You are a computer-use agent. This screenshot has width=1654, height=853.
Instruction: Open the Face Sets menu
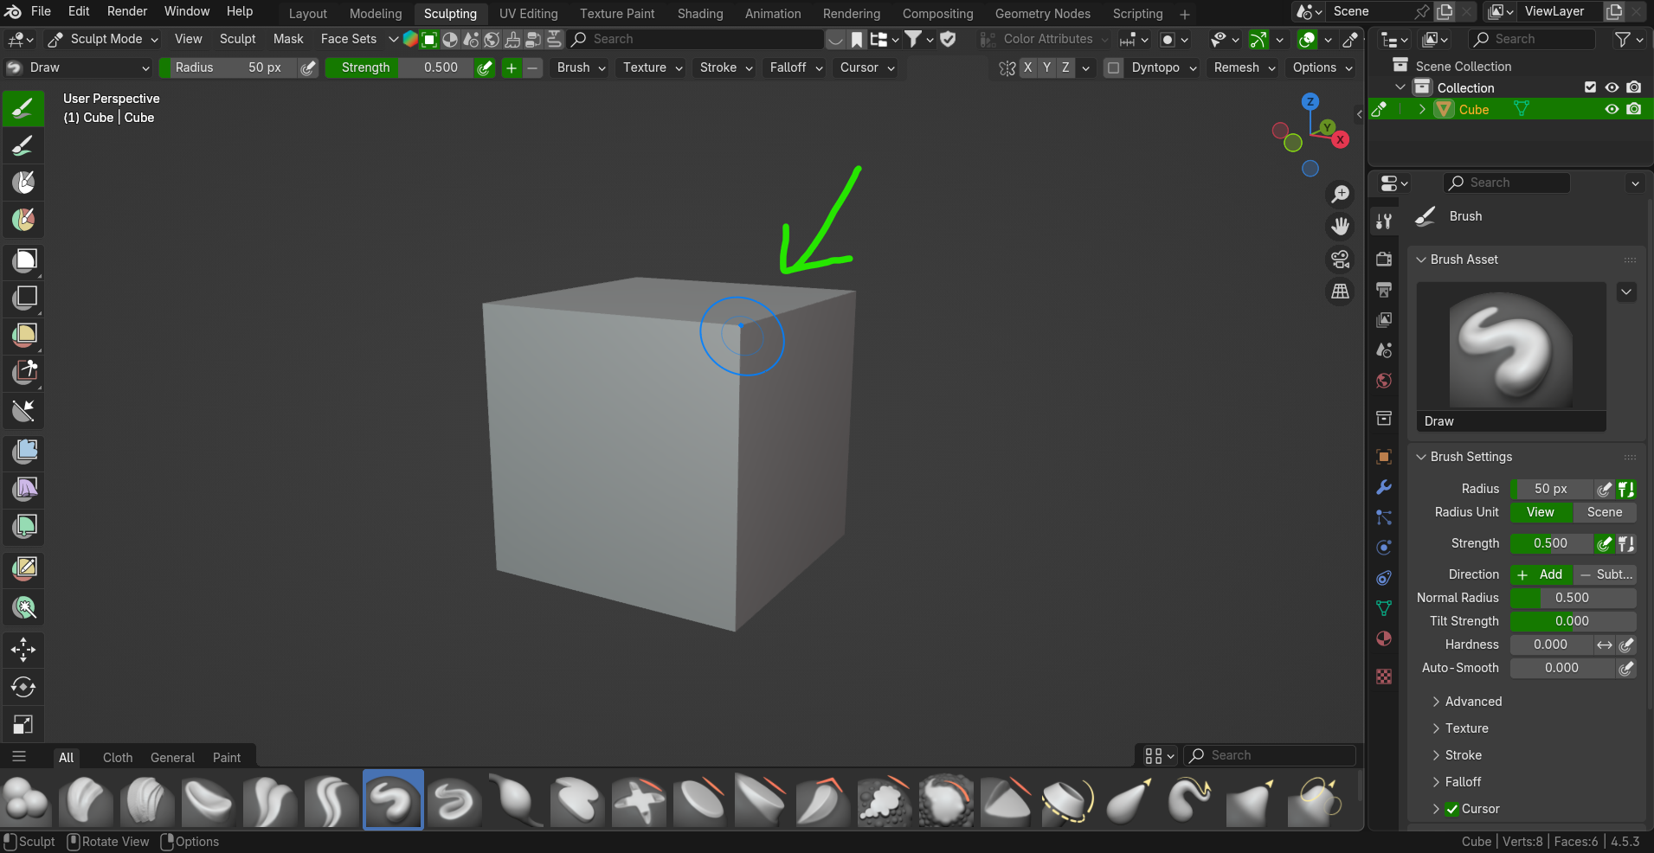[349, 39]
